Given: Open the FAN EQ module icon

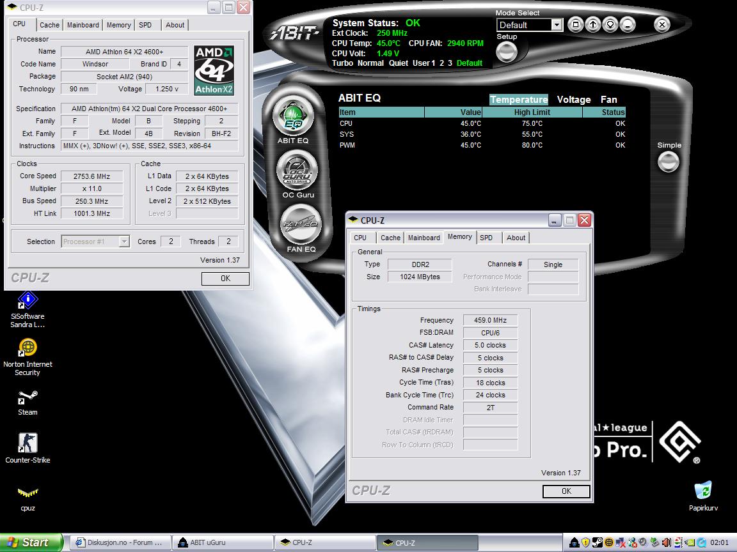Looking at the screenshot, I should coord(301,224).
